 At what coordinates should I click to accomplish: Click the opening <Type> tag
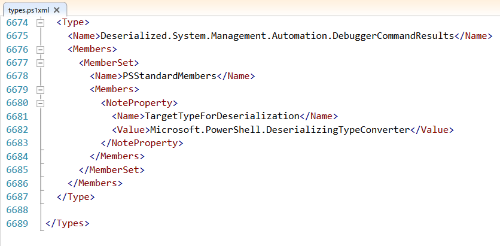[x=73, y=23]
